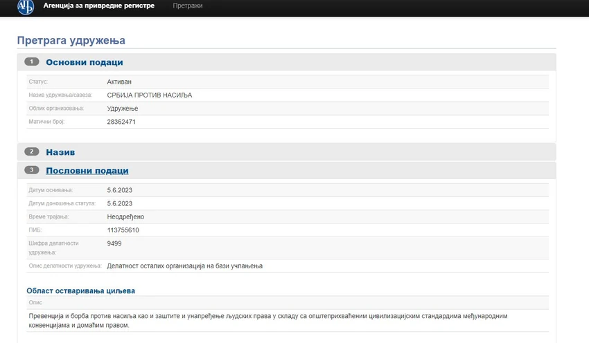589x343 pixels.
Task: Click the number 3 section badge
Action: pyautogui.click(x=32, y=170)
